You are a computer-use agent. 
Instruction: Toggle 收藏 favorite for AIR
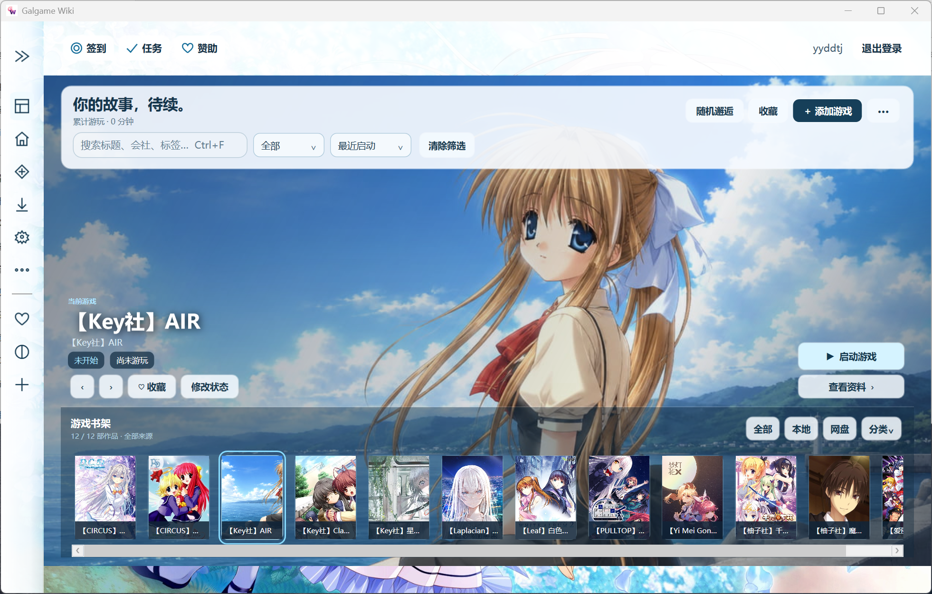point(152,387)
